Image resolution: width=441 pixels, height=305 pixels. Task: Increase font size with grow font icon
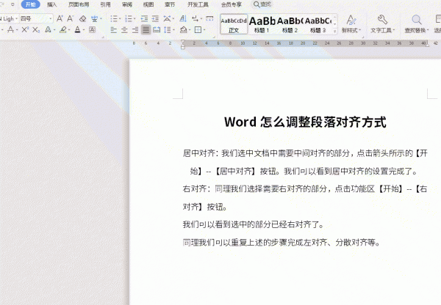click(60, 19)
